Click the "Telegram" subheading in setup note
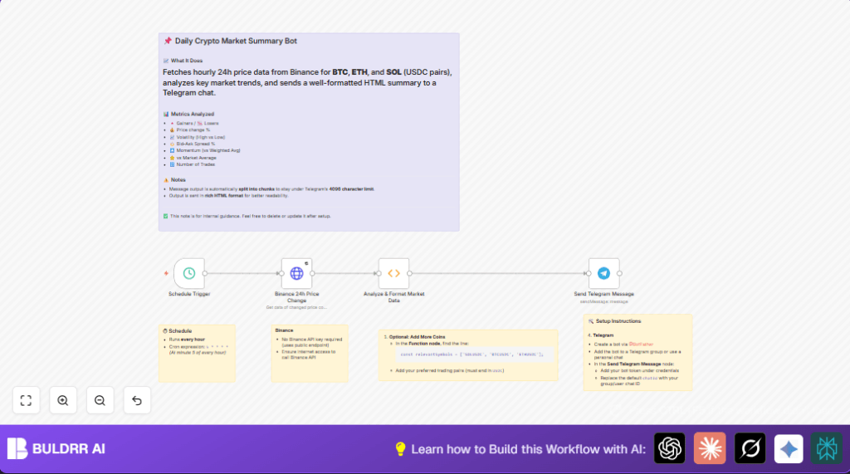850x474 pixels. click(603, 335)
